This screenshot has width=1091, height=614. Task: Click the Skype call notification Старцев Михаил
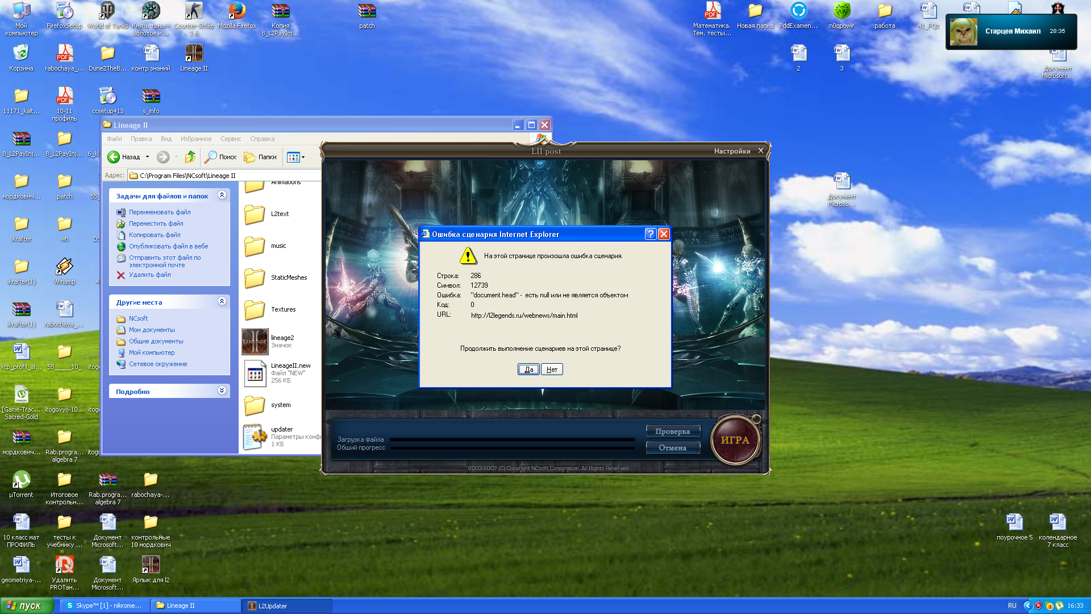(1011, 31)
